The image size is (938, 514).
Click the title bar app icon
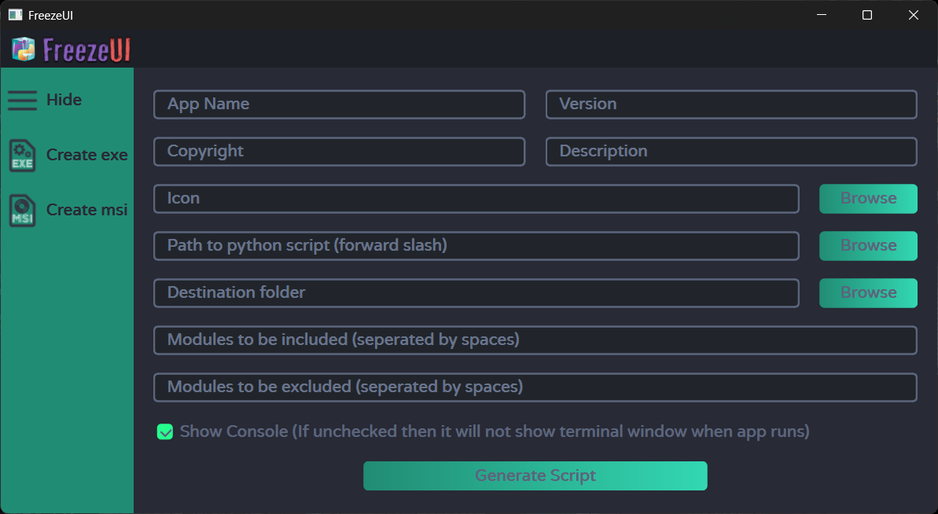(x=15, y=15)
